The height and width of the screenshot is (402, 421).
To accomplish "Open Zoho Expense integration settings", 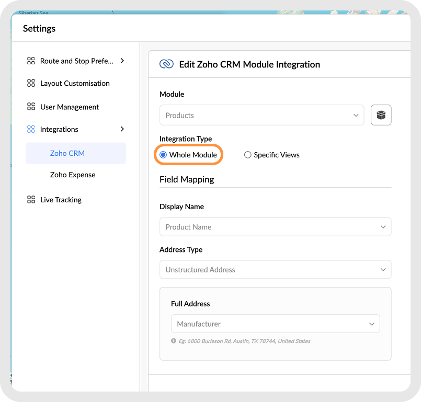I will (x=73, y=175).
